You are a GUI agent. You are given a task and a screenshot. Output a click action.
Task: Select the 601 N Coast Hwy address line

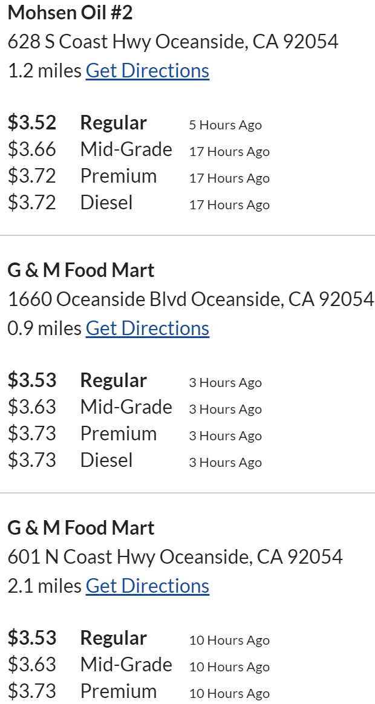pos(175,557)
